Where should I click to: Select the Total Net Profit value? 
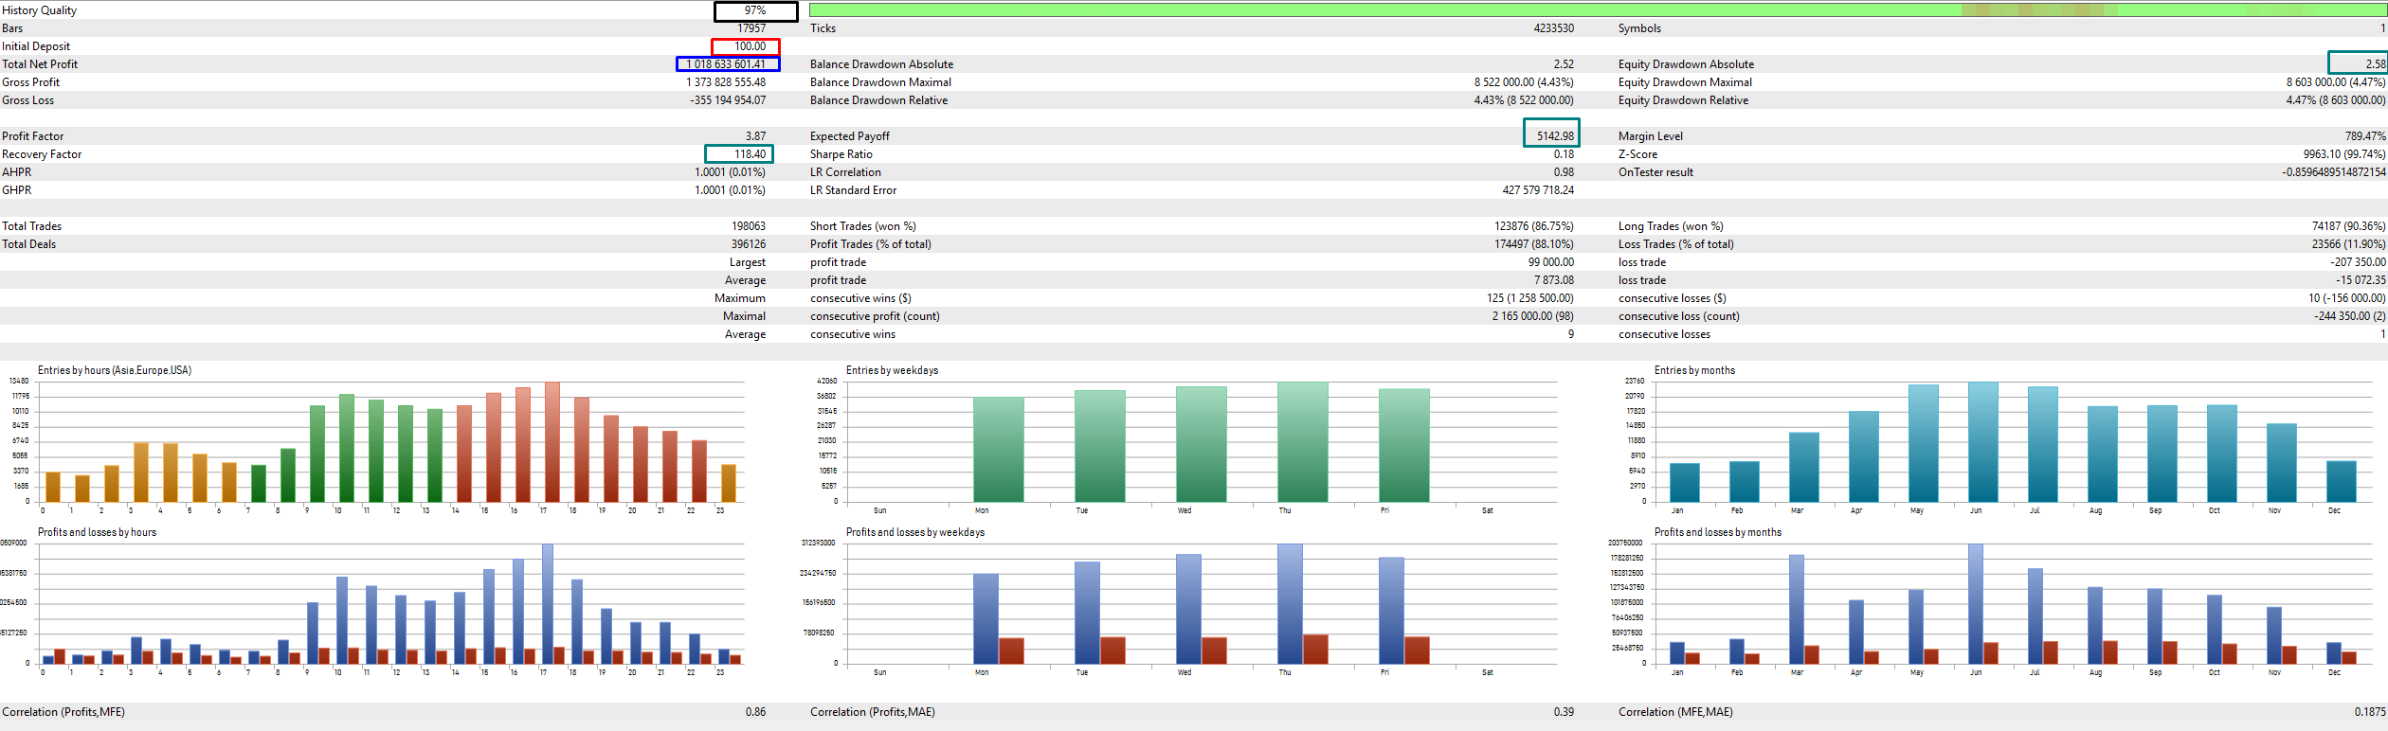(728, 64)
